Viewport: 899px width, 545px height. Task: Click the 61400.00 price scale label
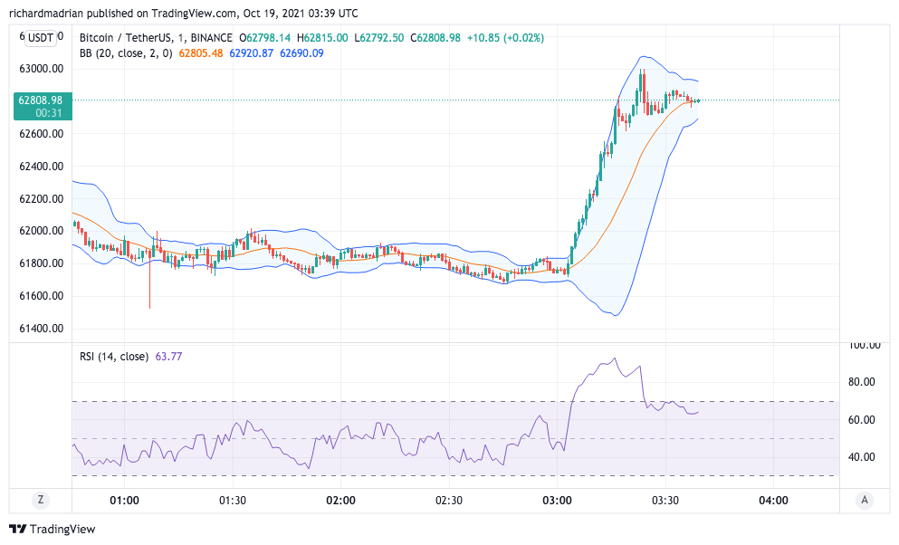point(42,329)
